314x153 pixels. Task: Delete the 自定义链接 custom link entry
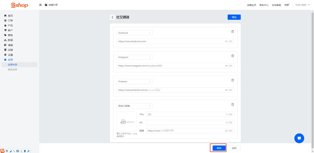[x=233, y=105]
